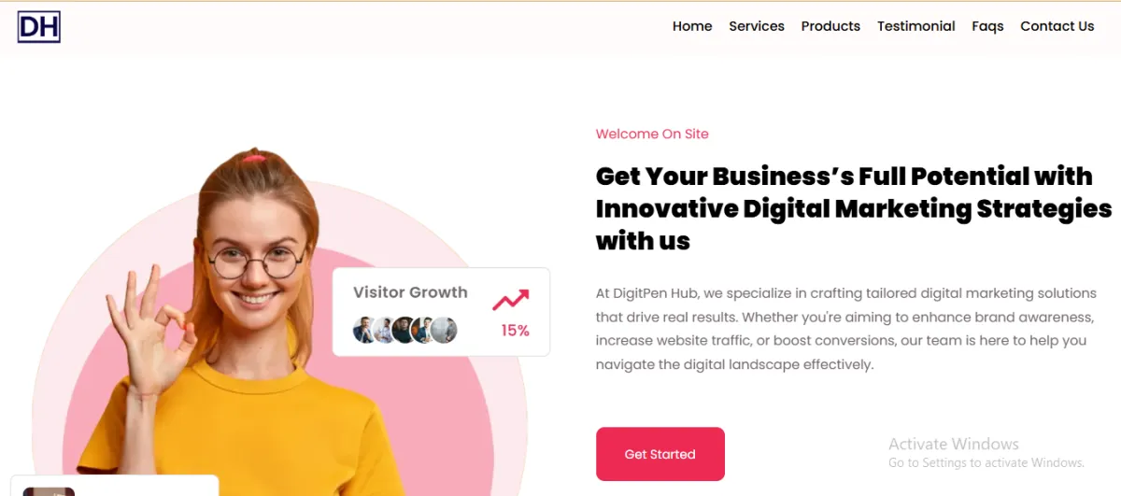Click Contact Us in the navigation bar
The image size is (1121, 496).
[1057, 26]
